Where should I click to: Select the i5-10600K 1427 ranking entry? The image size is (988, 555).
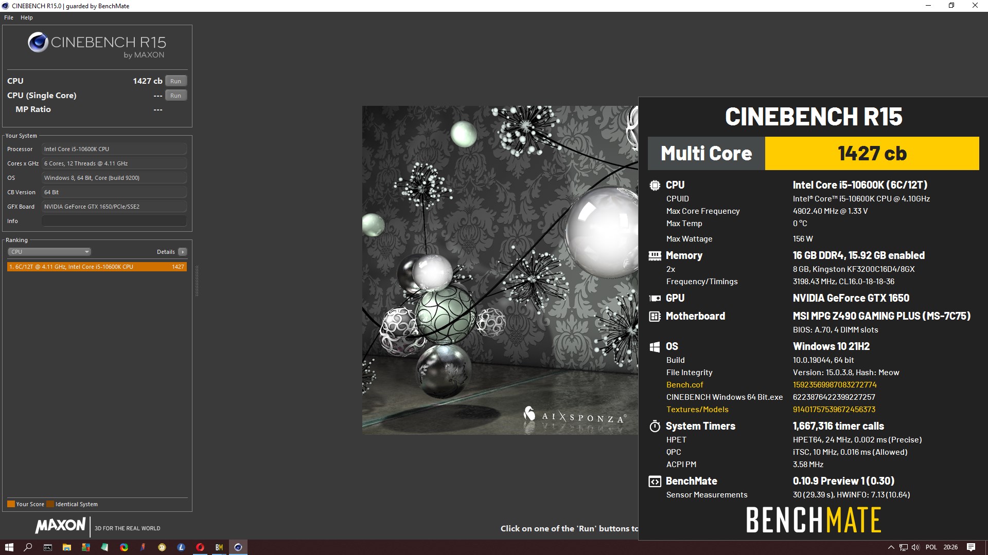[97, 267]
